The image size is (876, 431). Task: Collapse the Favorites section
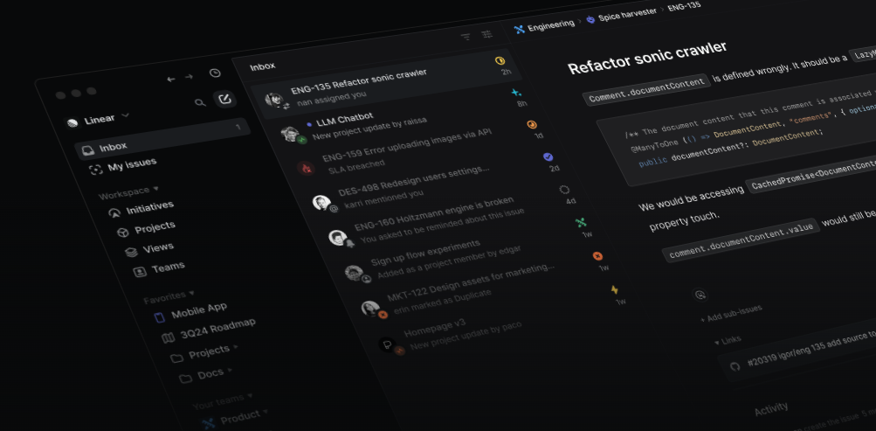(169, 296)
